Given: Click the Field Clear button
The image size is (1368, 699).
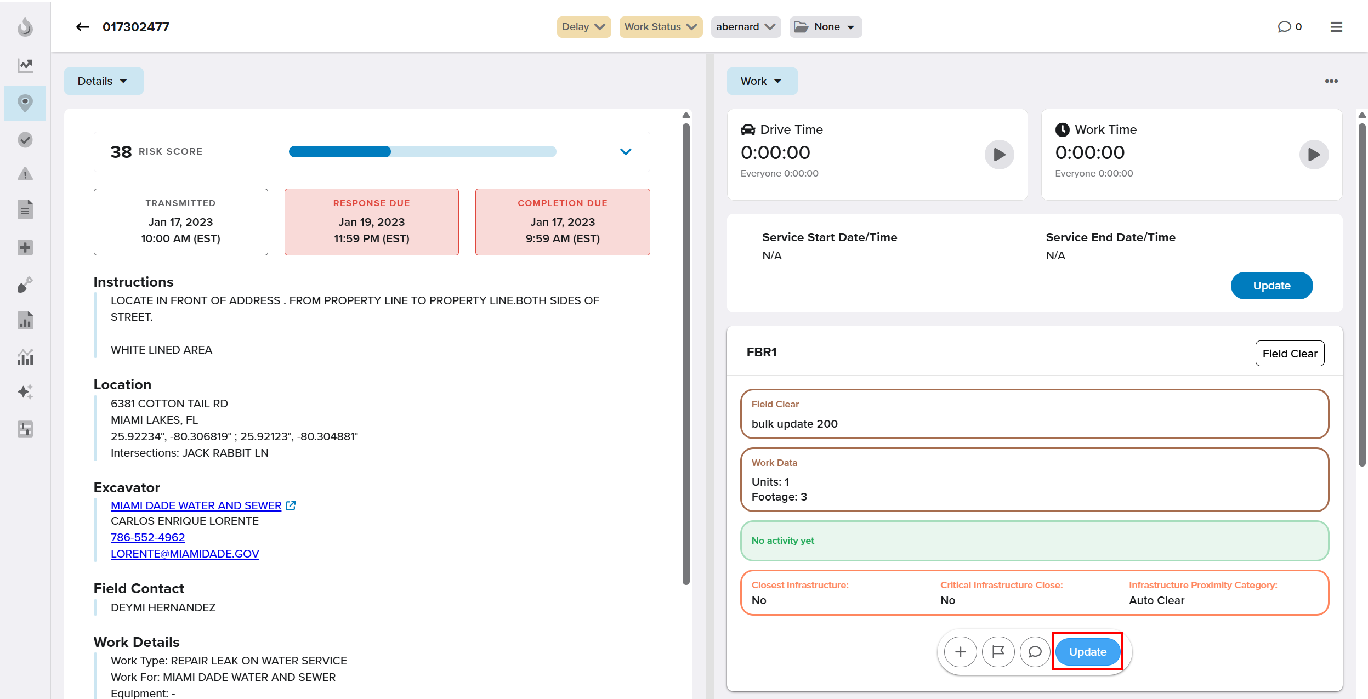Looking at the screenshot, I should (x=1290, y=354).
